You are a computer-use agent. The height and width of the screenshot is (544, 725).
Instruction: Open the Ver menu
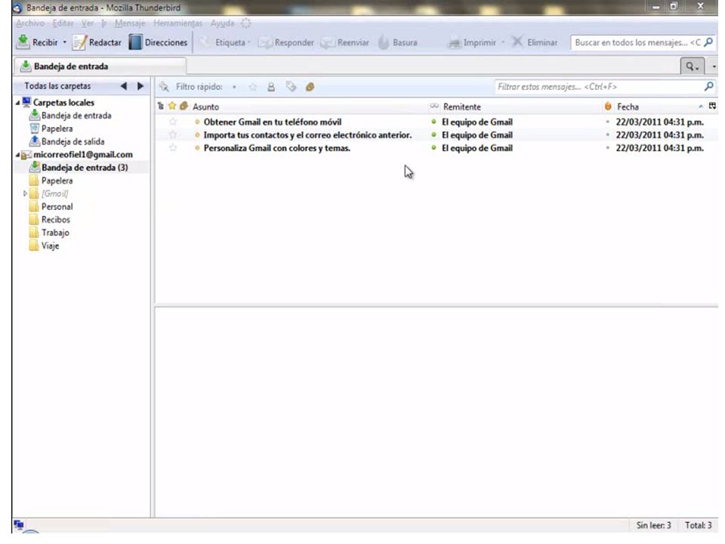pyautogui.click(x=88, y=23)
